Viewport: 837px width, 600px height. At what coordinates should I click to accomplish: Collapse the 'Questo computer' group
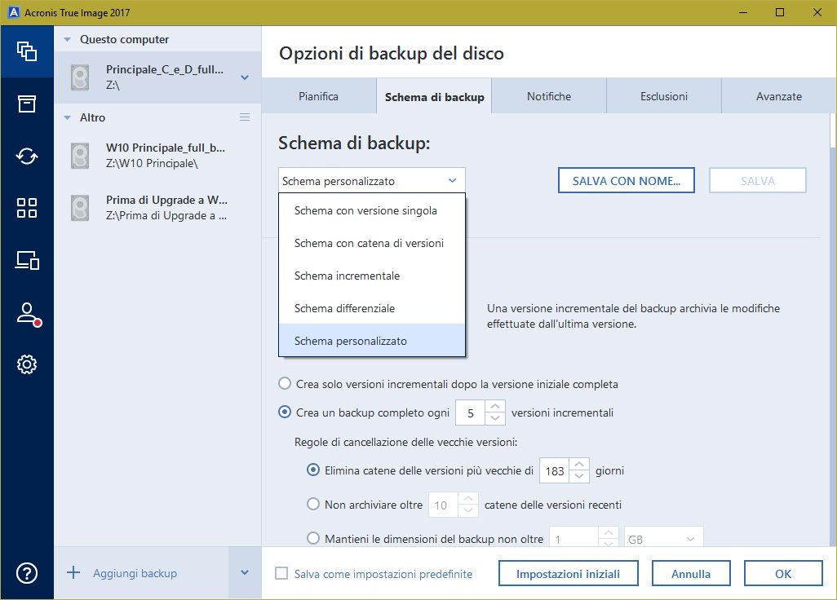[68, 39]
